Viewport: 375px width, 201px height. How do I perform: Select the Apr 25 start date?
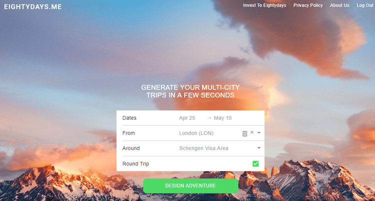[187, 118]
